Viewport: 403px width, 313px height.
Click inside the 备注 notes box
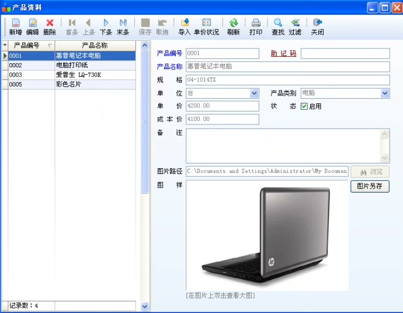[283, 146]
